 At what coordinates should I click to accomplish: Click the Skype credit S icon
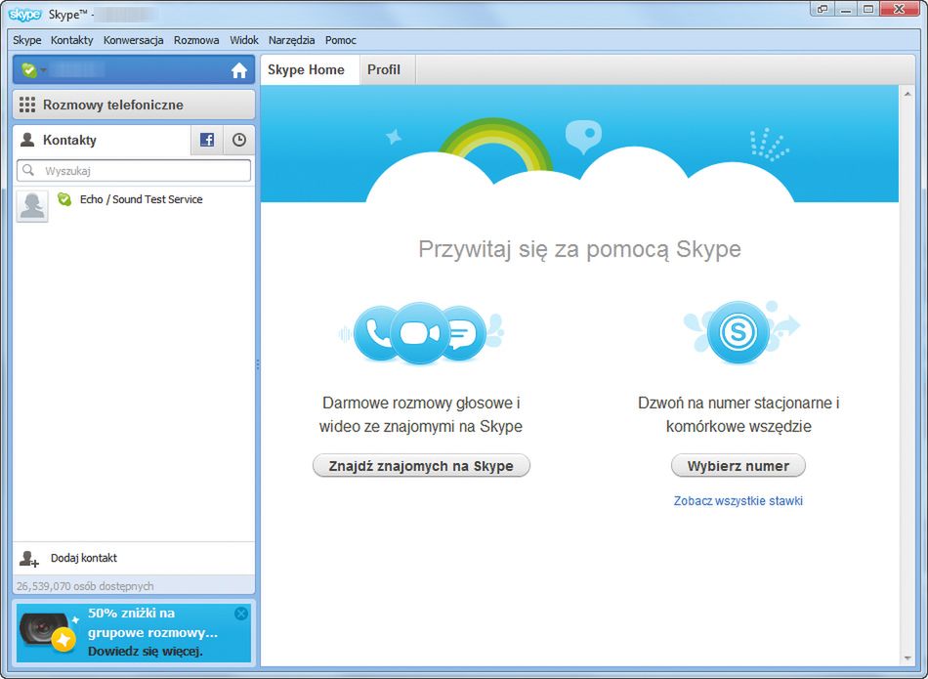[738, 332]
